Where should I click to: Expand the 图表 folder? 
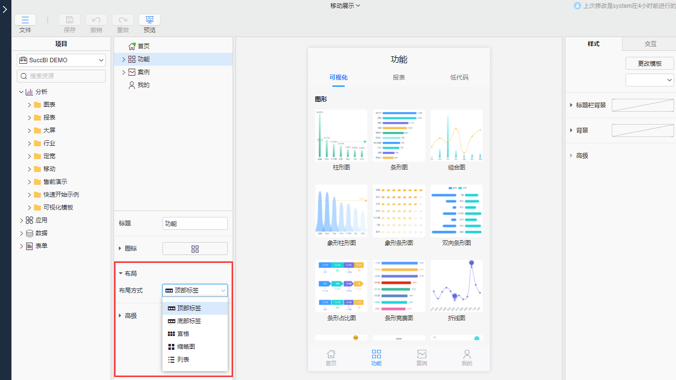29,105
